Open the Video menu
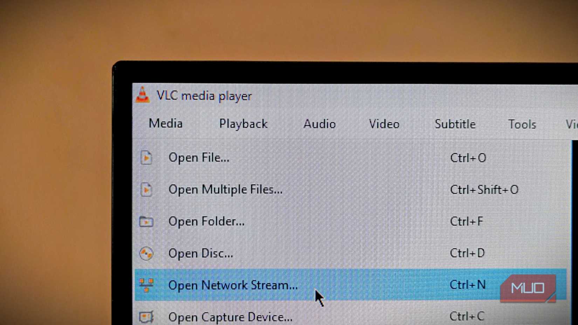The width and height of the screenshot is (578, 325). click(384, 124)
